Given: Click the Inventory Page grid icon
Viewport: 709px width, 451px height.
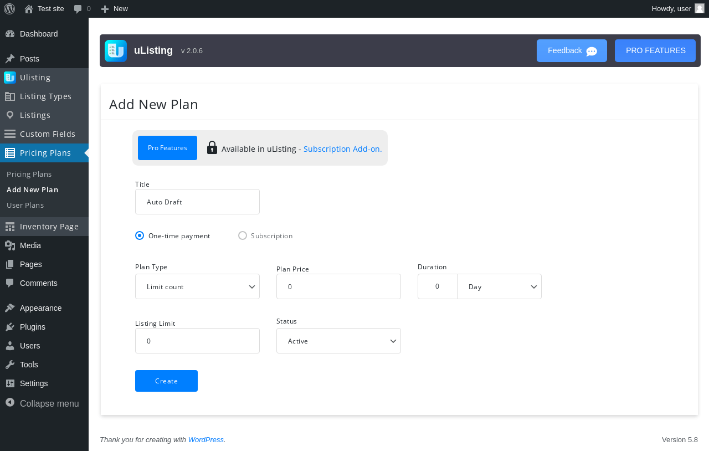Looking at the screenshot, I should pyautogui.click(x=10, y=227).
